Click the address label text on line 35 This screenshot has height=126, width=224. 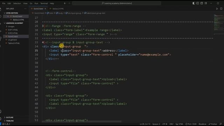pos(109,50)
